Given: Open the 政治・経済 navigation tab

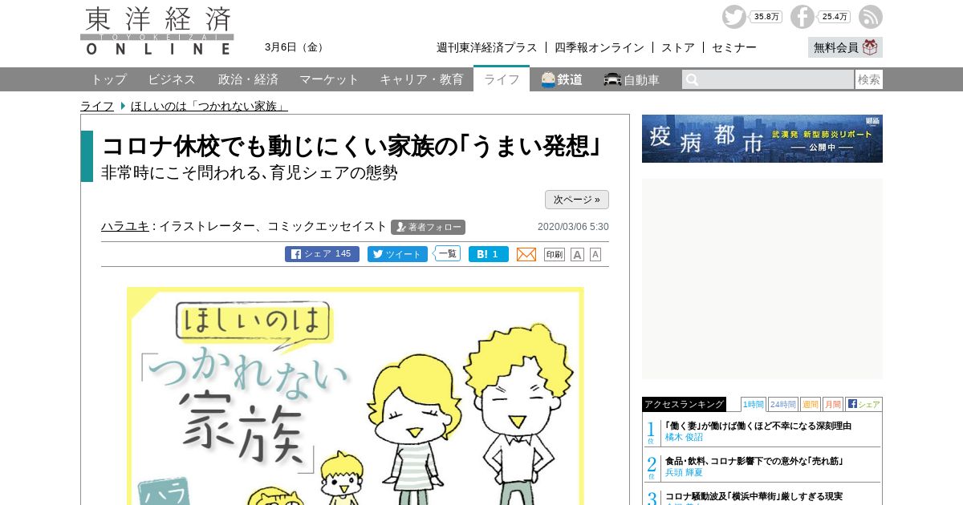Looking at the screenshot, I should click(x=248, y=79).
